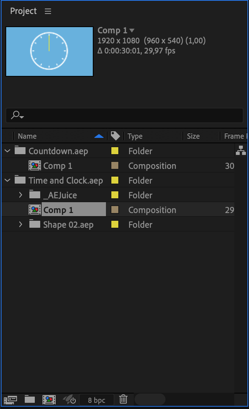
Task: Open the Project panel menu
Action: coord(48,11)
